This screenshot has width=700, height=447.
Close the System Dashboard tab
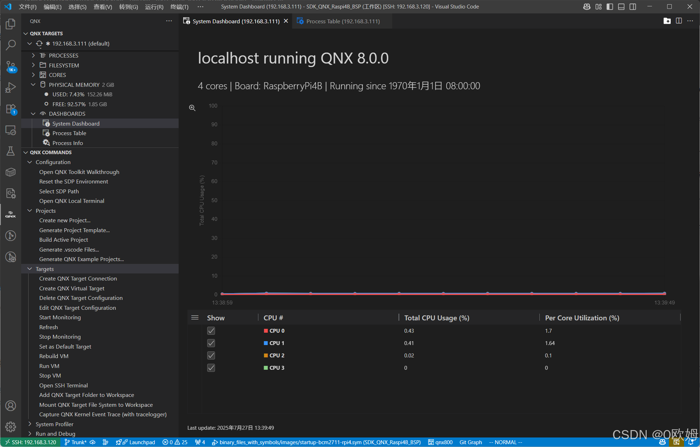[x=286, y=21]
